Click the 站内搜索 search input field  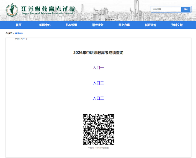[166, 9]
